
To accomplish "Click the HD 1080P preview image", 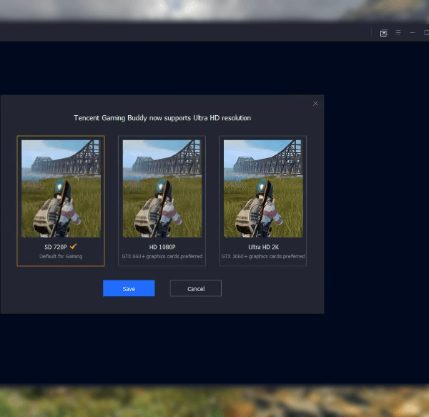I will click(162, 189).
